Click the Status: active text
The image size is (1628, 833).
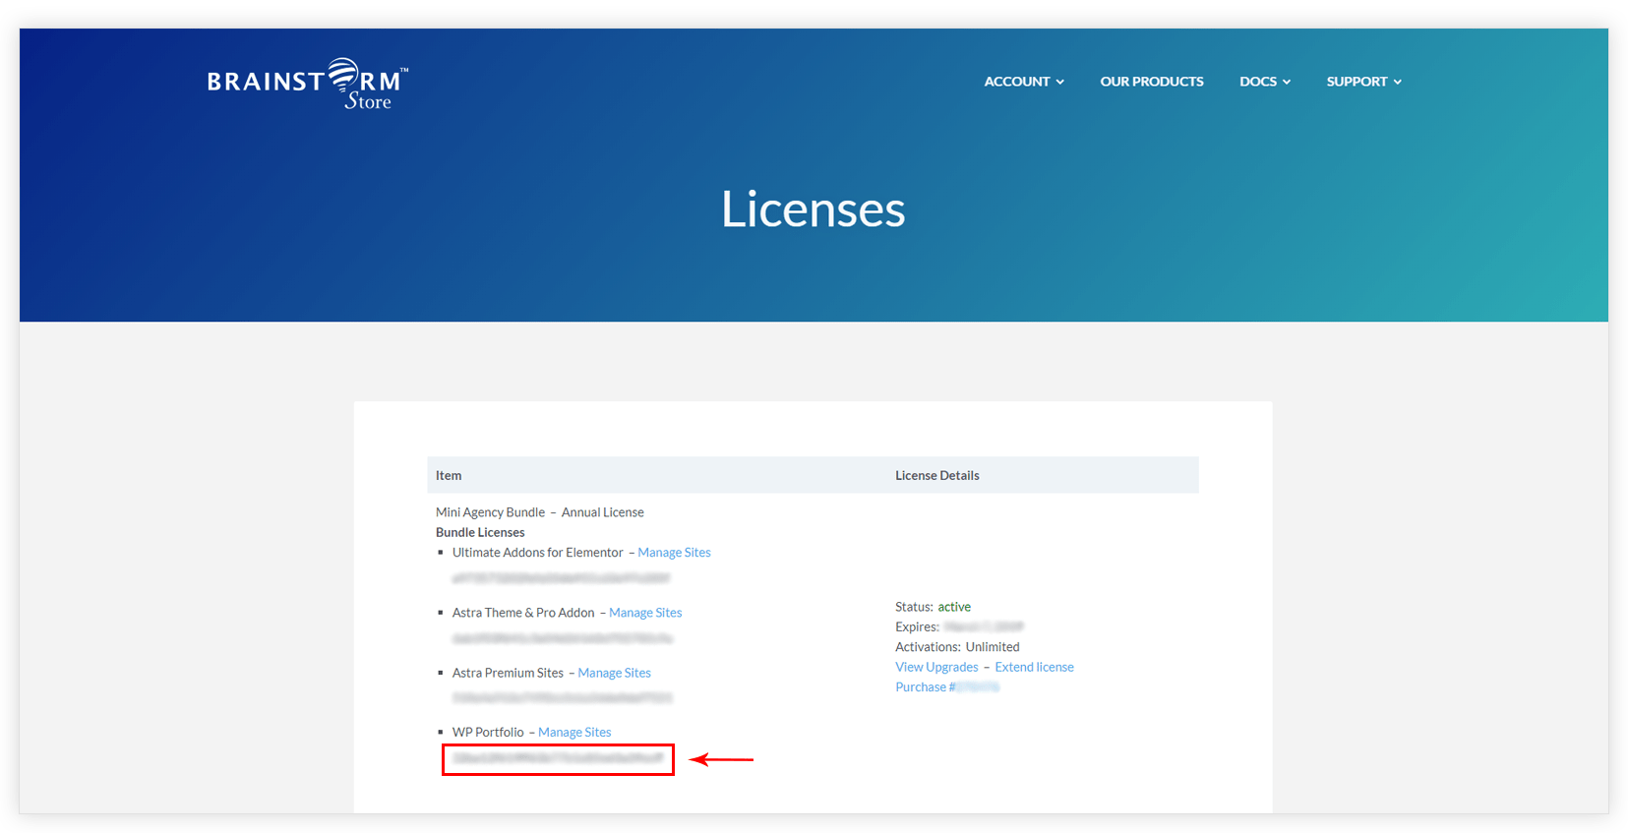tap(933, 607)
